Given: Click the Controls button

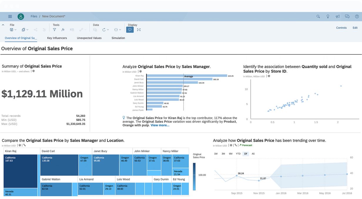Looking at the screenshot, I should (341, 28).
